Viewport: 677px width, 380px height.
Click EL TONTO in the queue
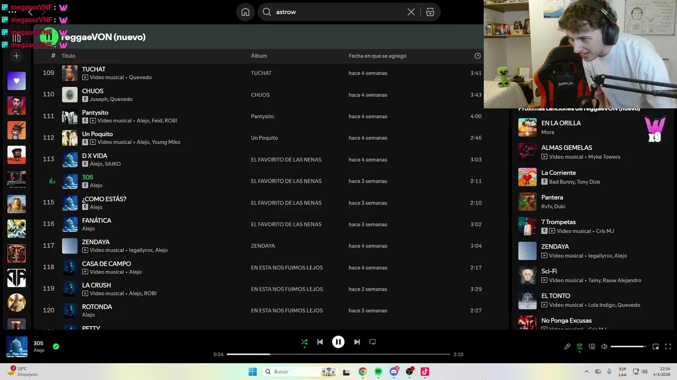pyautogui.click(x=555, y=296)
